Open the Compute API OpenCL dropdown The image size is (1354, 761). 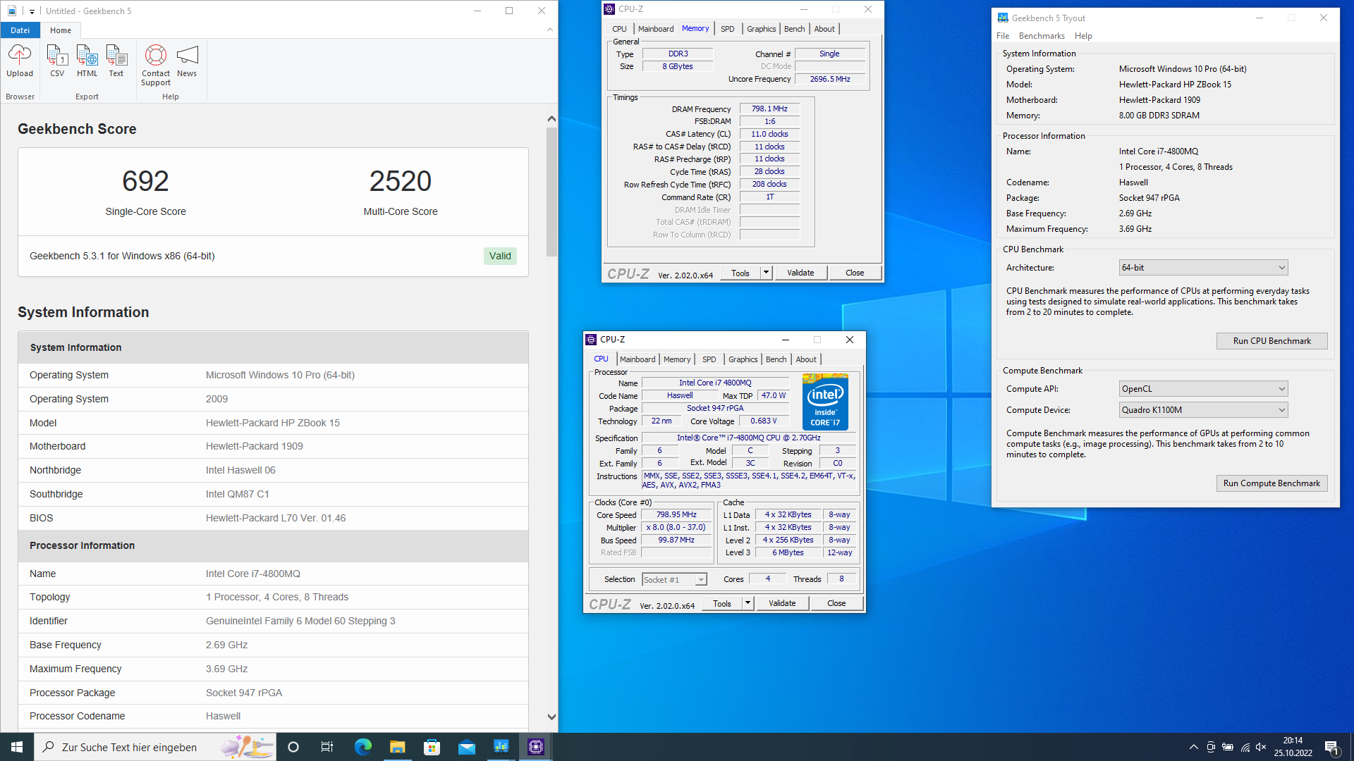point(1203,389)
